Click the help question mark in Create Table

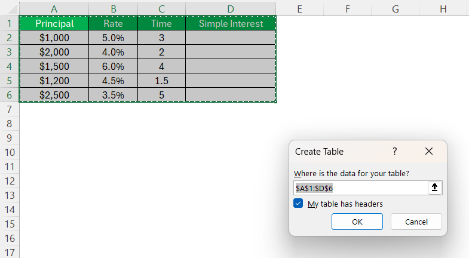395,151
